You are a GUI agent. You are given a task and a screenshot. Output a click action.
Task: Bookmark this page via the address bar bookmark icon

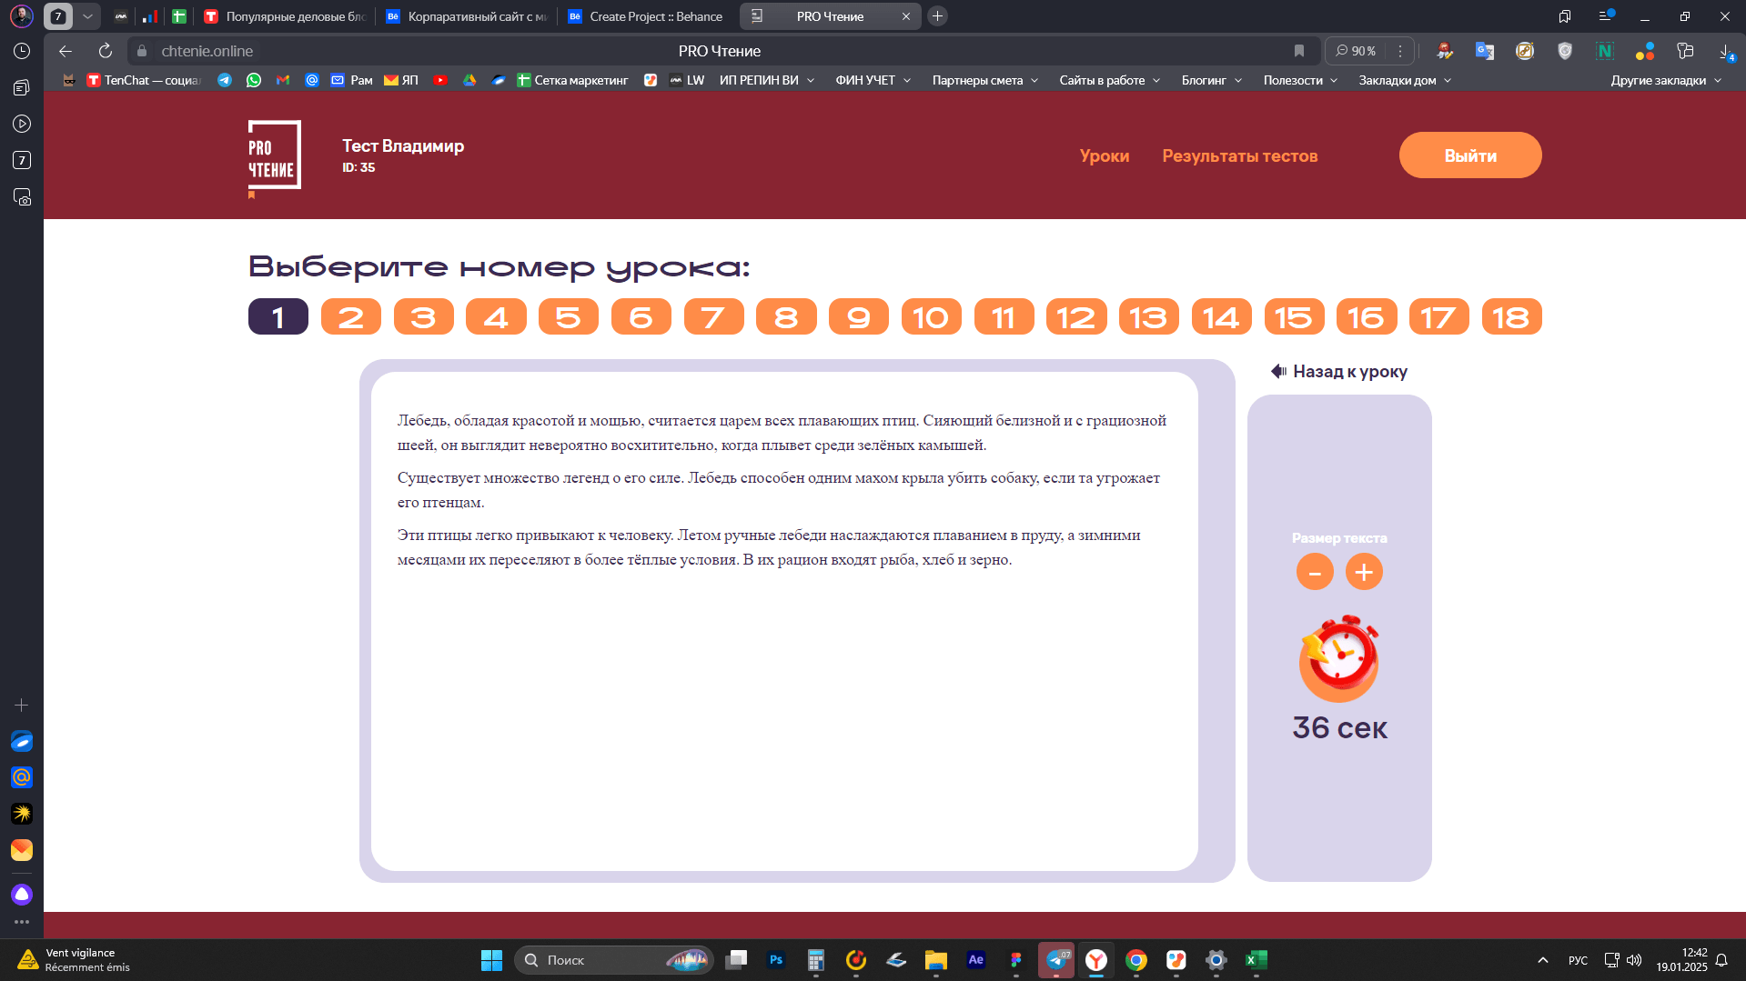[1299, 51]
